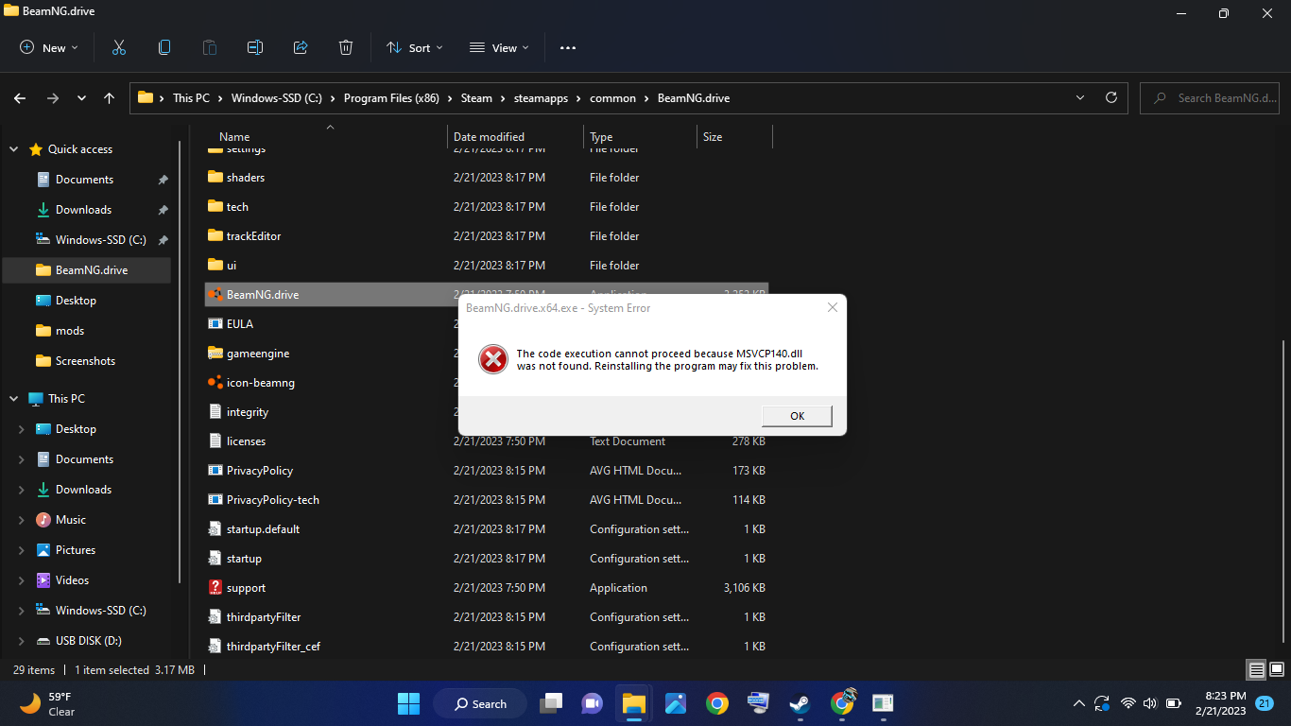Open the weather widget showing 59°F

47,703
